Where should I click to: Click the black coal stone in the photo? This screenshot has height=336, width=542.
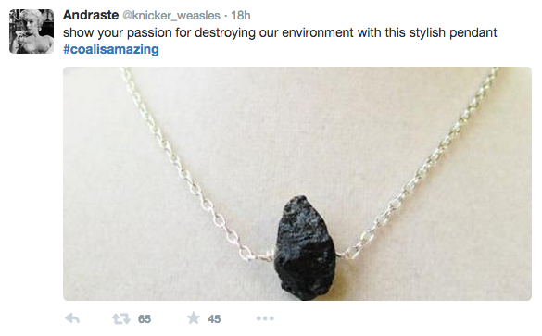305,247
